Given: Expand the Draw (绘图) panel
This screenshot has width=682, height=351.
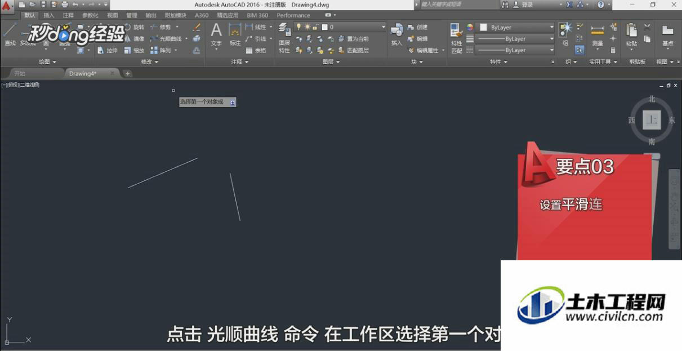Looking at the screenshot, I should click(x=47, y=62).
